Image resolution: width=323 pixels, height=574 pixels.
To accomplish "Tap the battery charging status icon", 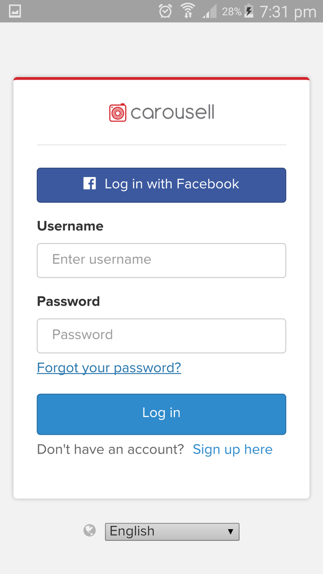I will click(249, 11).
